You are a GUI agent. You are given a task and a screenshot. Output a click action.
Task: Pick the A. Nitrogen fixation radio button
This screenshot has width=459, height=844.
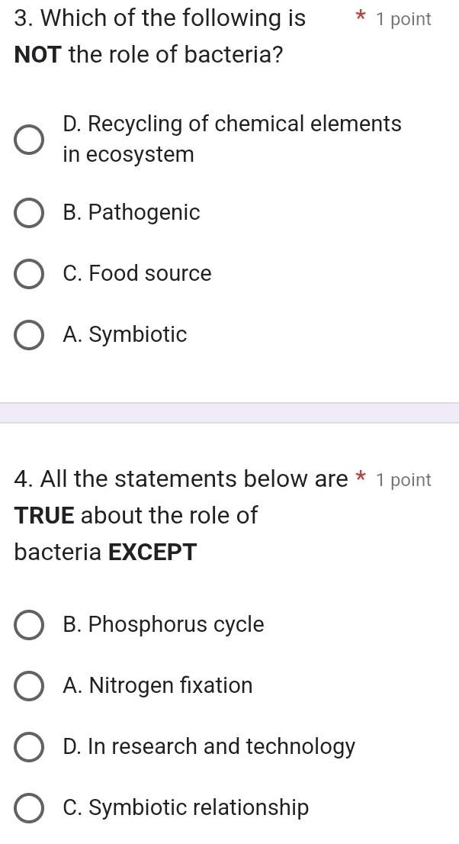coord(29,686)
